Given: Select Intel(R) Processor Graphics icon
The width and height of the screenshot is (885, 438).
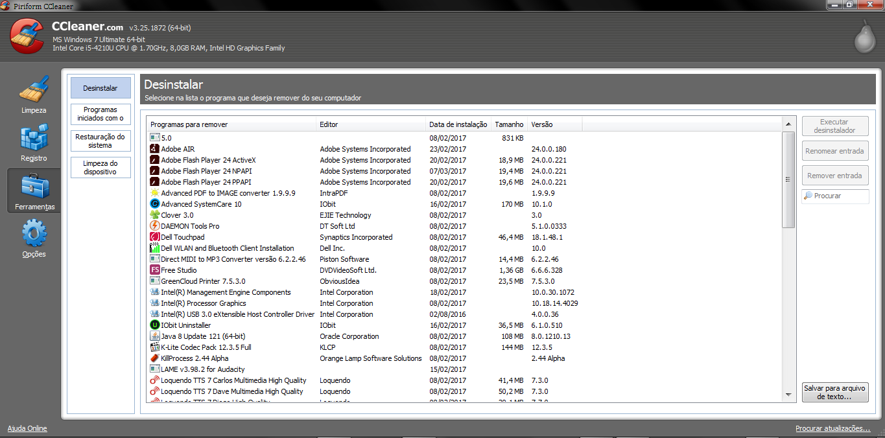Looking at the screenshot, I should pos(155,303).
